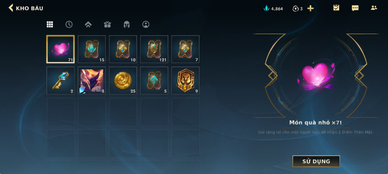Filter items by the helmet icon

click(x=127, y=24)
